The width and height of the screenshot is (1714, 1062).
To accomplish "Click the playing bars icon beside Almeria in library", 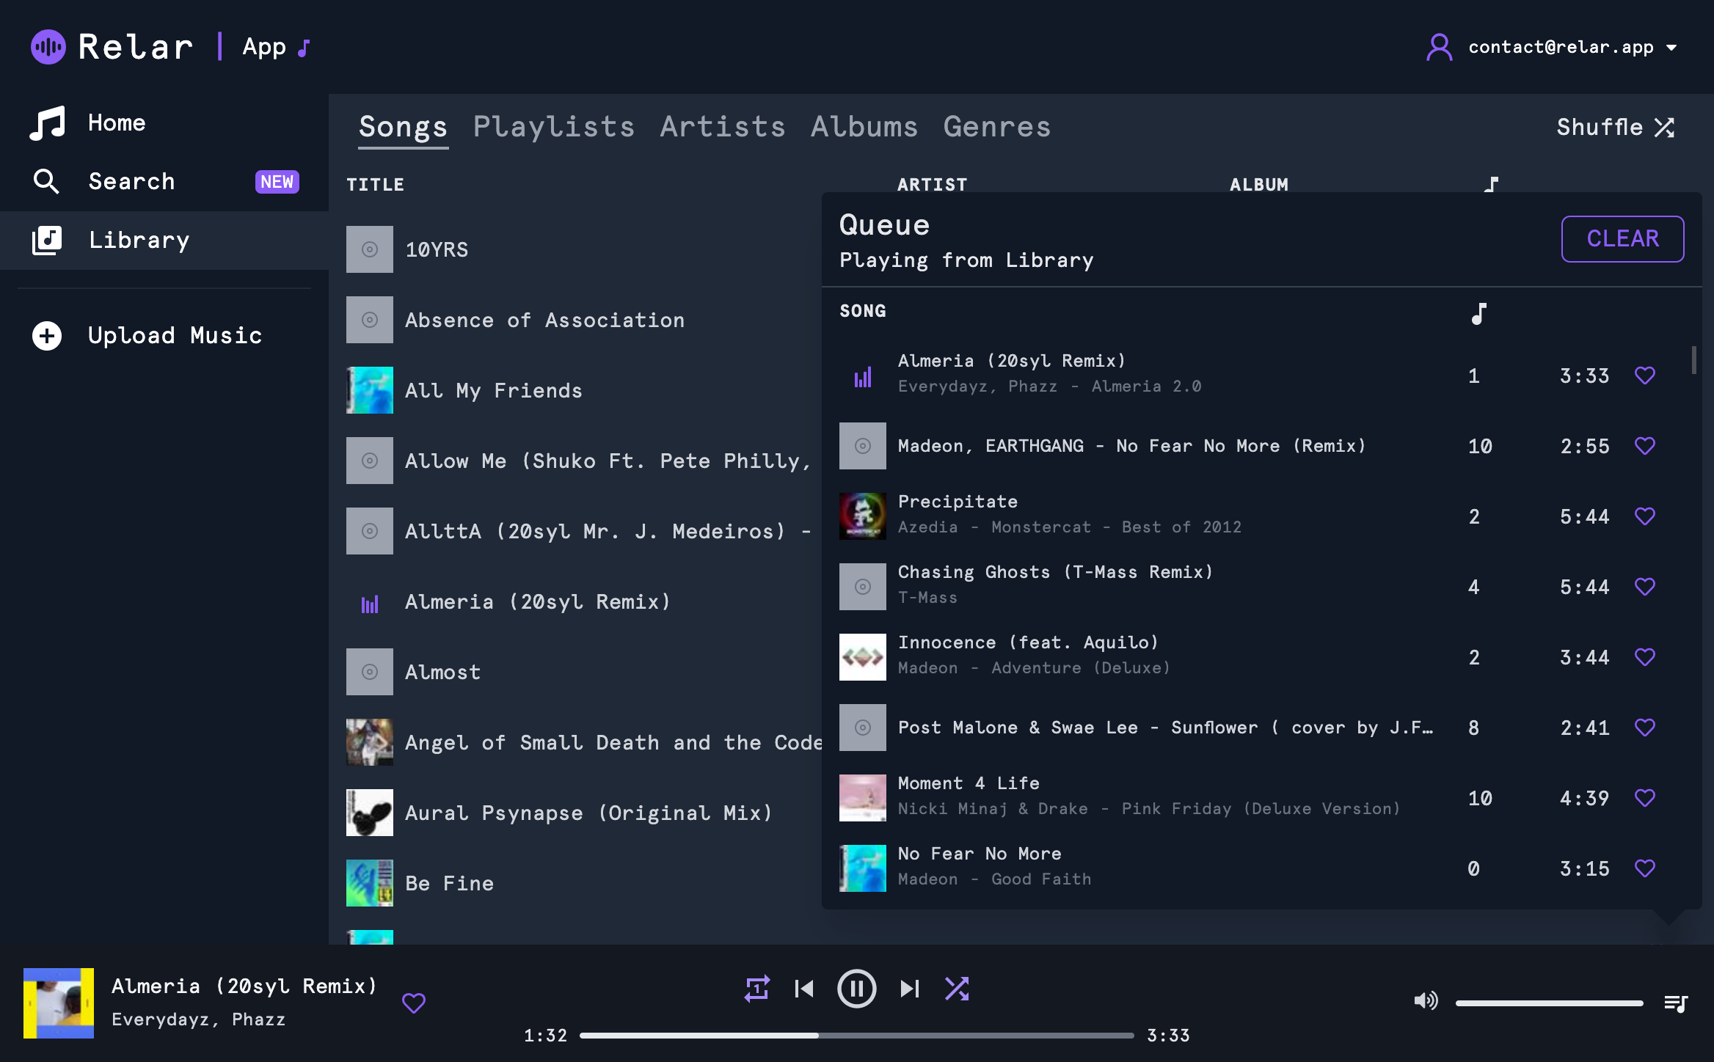I will [370, 604].
